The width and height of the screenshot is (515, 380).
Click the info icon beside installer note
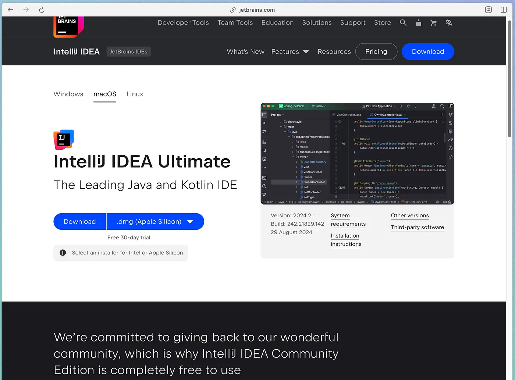[63, 253]
